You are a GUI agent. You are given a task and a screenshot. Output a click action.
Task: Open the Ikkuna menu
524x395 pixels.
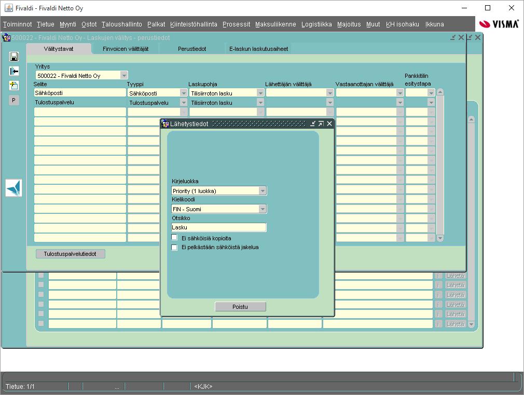(434, 24)
